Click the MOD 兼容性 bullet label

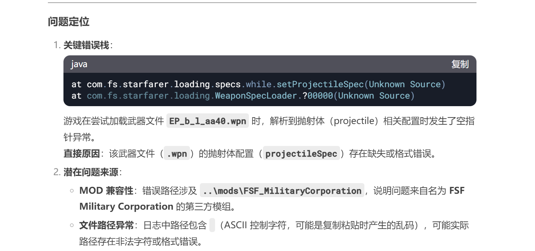(106, 191)
